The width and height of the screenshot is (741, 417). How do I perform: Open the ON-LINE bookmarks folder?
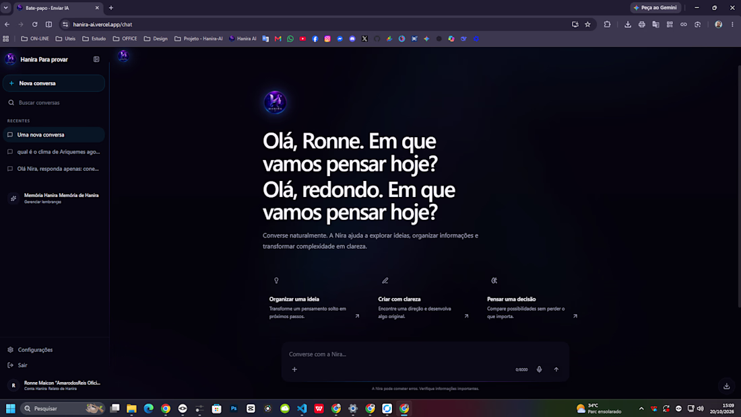[35, 39]
